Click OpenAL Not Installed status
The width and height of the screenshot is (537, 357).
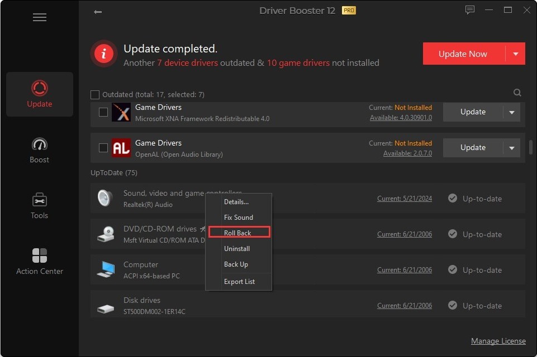pos(413,143)
